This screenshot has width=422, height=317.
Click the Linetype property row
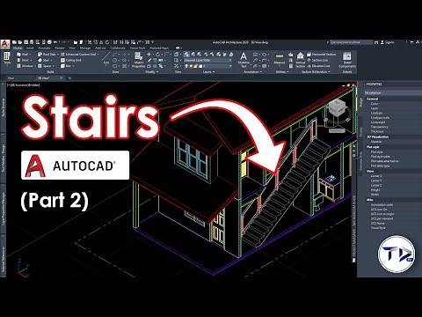(393, 113)
